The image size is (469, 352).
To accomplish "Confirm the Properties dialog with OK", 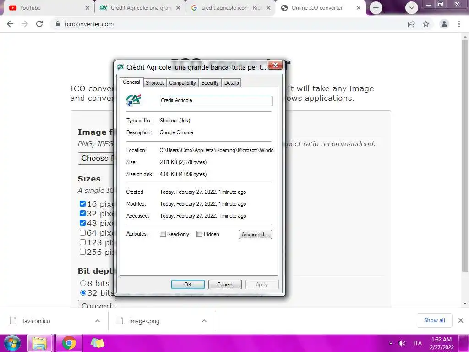I will [x=188, y=284].
